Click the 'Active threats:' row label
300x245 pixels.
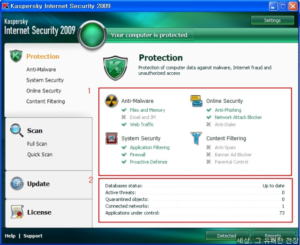coord(120,192)
